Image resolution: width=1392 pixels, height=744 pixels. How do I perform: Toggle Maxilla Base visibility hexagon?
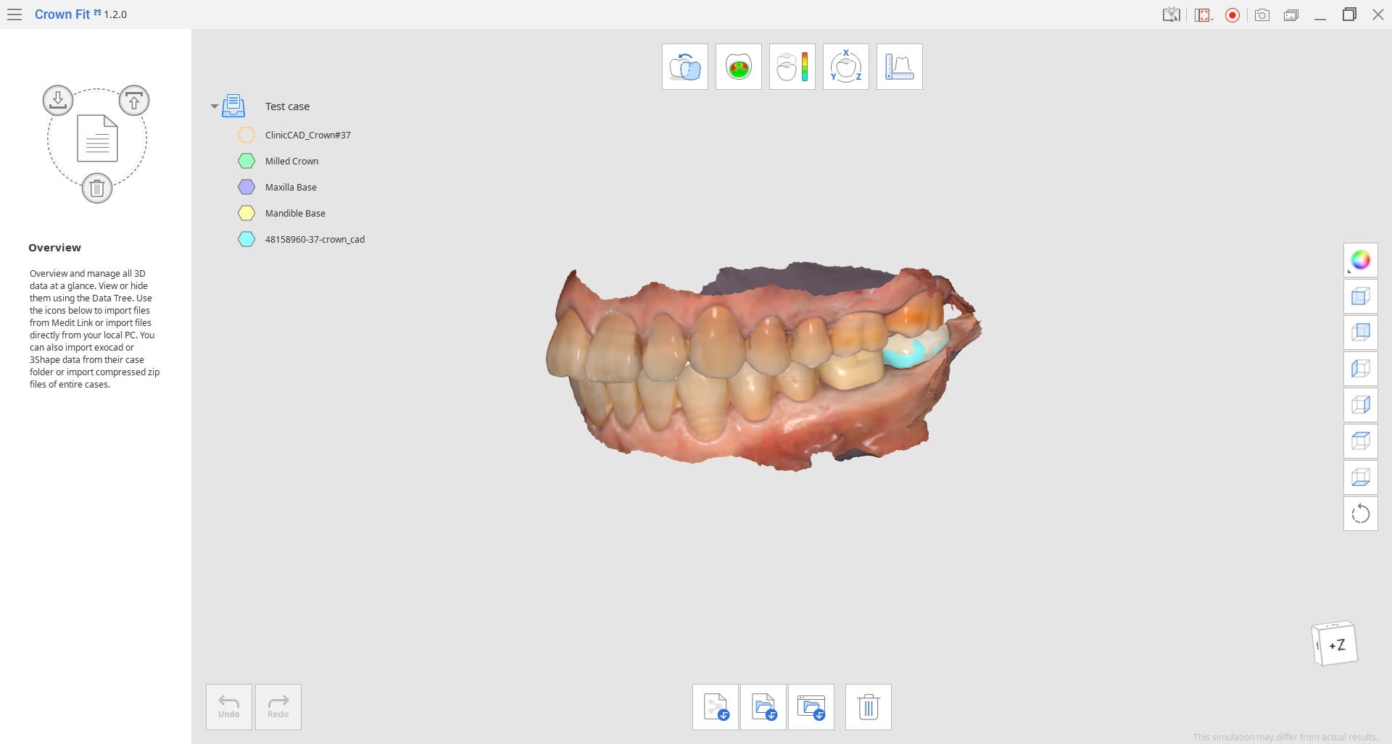click(246, 188)
